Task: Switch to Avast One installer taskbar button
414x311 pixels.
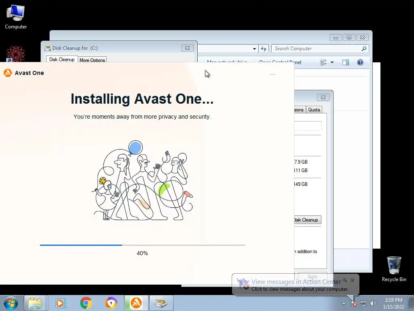Action: tap(136, 303)
